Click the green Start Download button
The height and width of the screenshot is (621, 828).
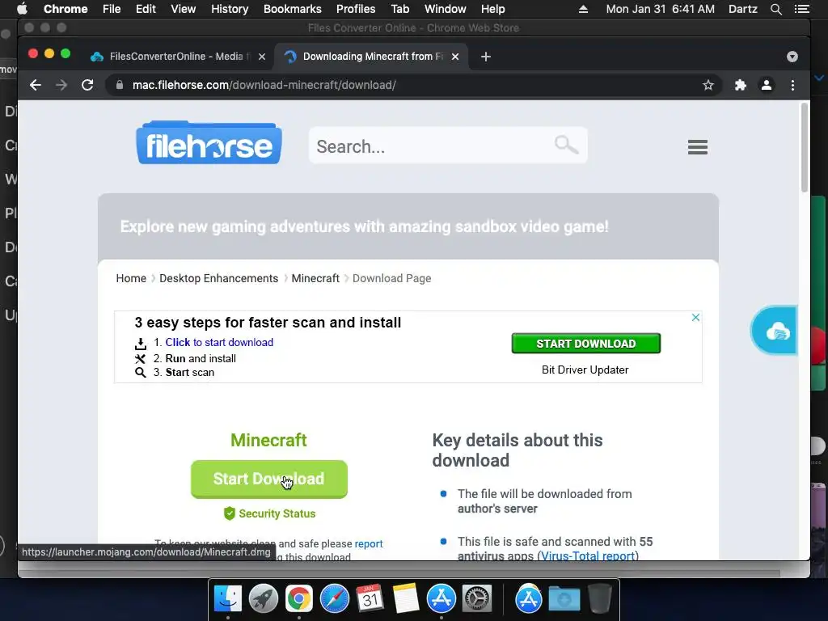pyautogui.click(x=269, y=479)
